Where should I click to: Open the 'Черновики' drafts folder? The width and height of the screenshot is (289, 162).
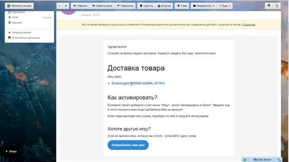point(18,12)
